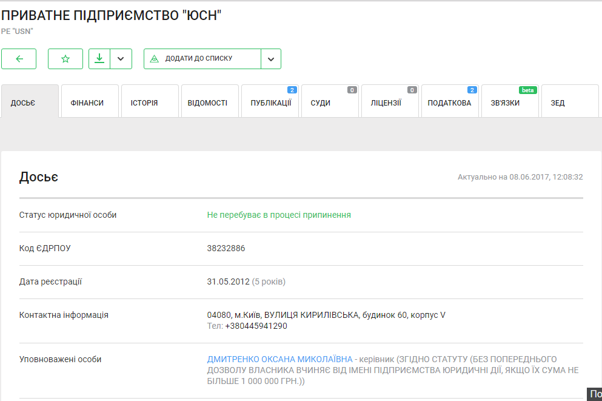602x401 pixels.
Task: Click the download icon button
Action: (99, 59)
